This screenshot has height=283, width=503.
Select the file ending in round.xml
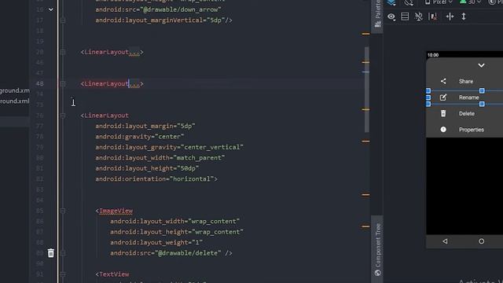[15, 101]
